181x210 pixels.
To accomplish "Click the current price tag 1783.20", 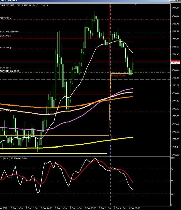I will tap(175, 63).
